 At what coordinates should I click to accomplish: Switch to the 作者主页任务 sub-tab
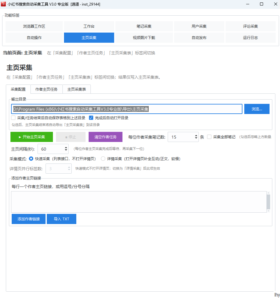[x=46, y=89]
